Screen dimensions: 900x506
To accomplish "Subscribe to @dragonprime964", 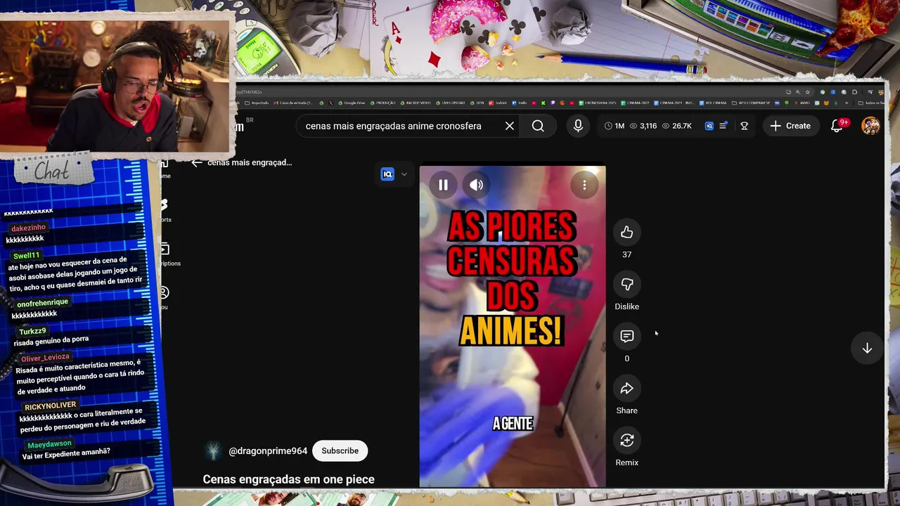I will [340, 450].
